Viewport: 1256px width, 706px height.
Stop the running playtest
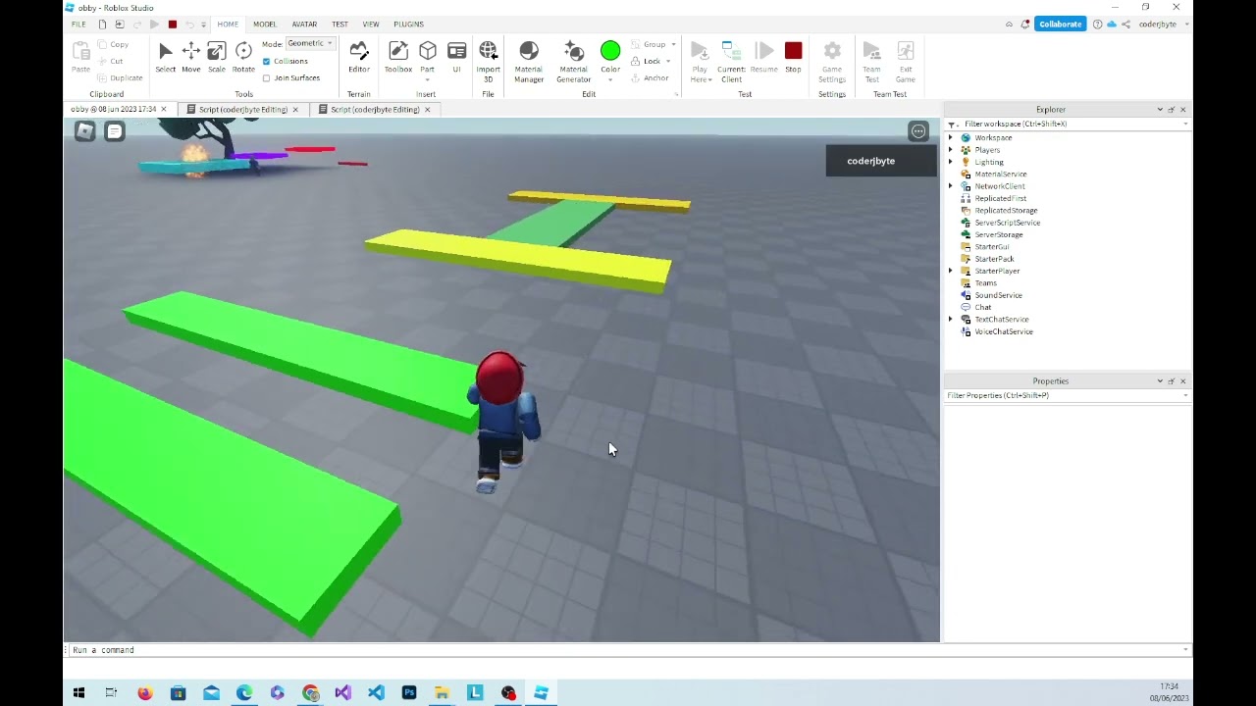tap(793, 57)
